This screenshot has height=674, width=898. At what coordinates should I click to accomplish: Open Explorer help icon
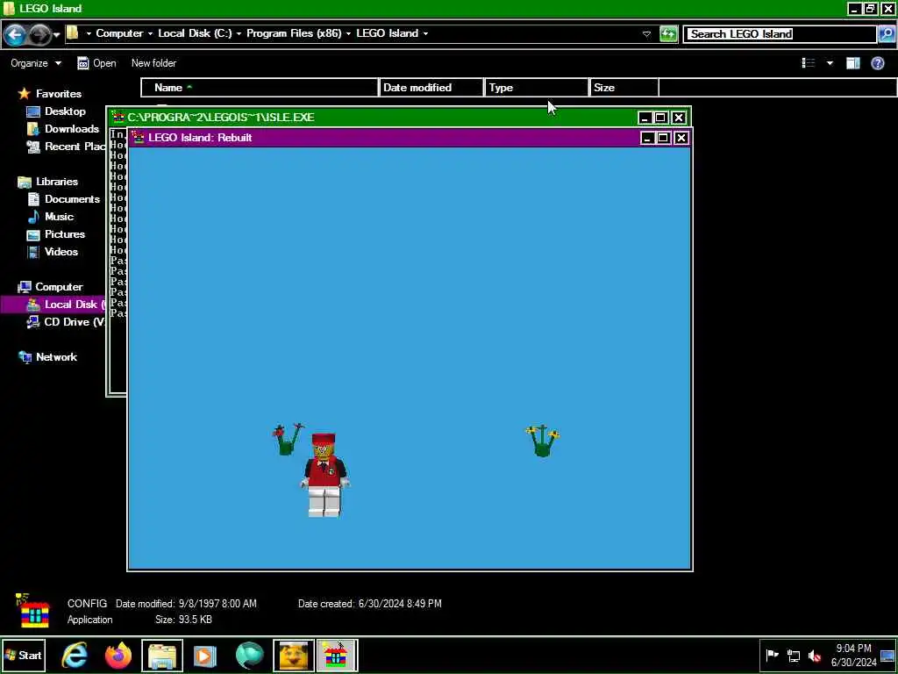pyautogui.click(x=877, y=63)
